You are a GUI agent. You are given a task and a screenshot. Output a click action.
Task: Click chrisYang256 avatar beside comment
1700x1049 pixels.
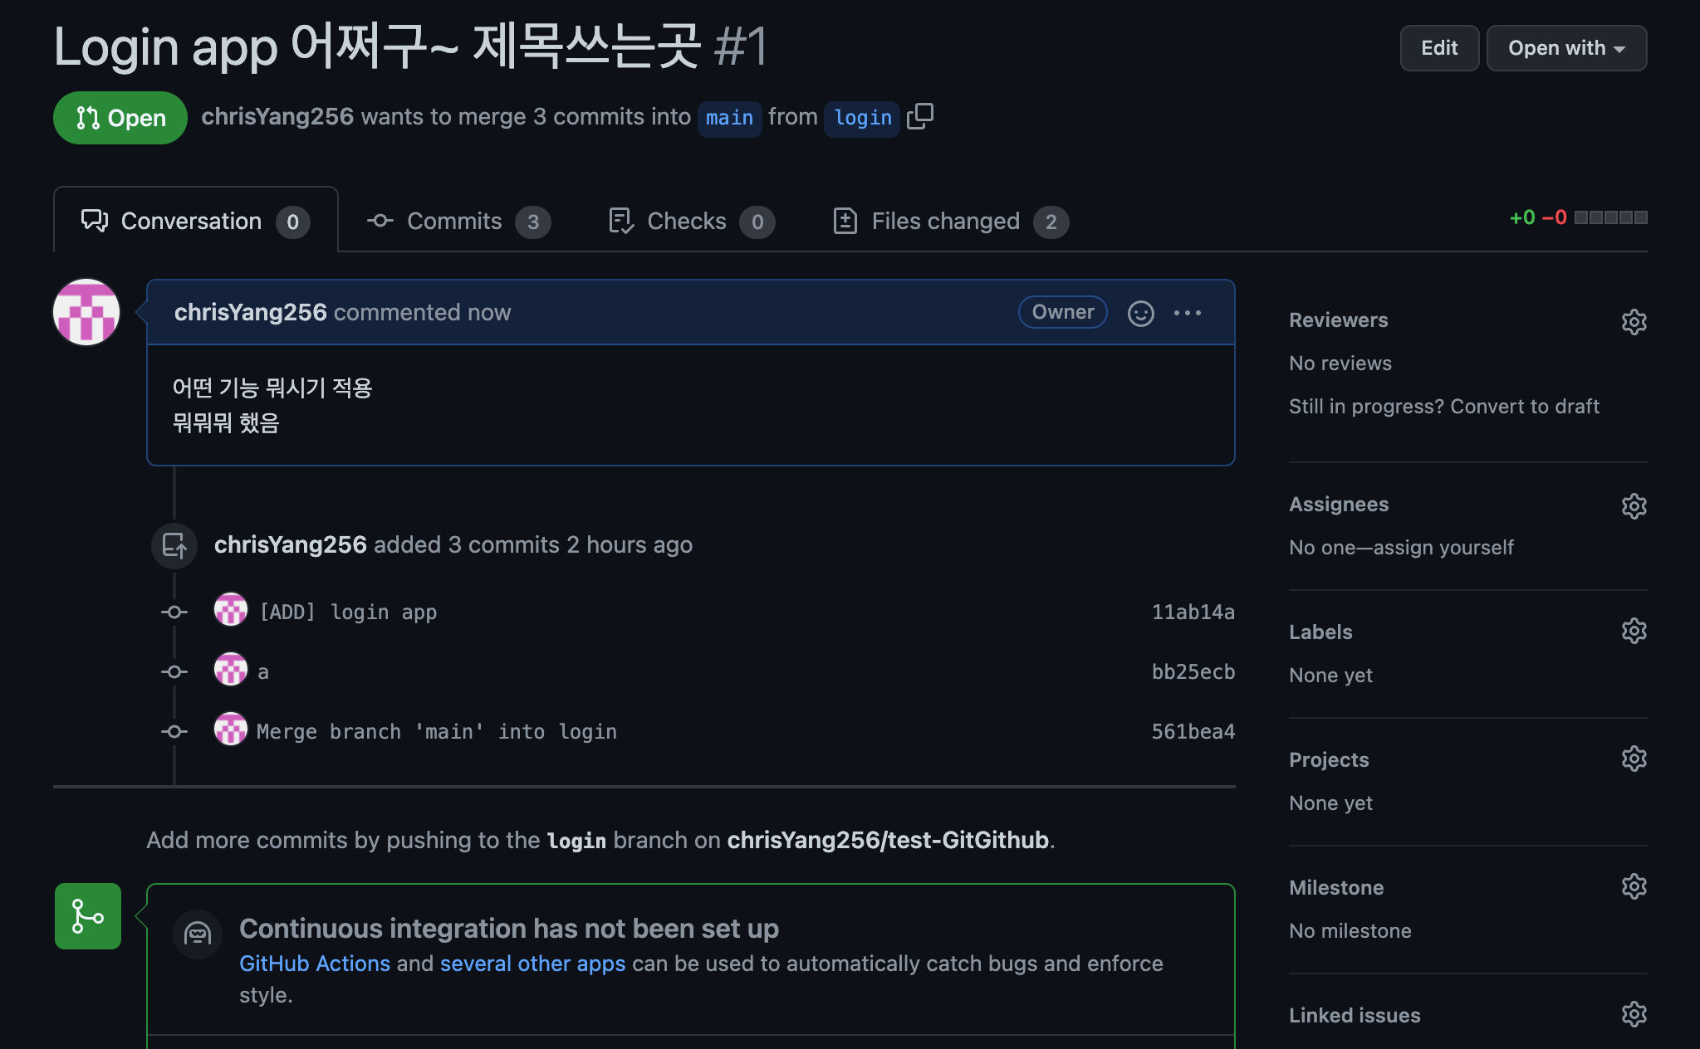click(86, 313)
